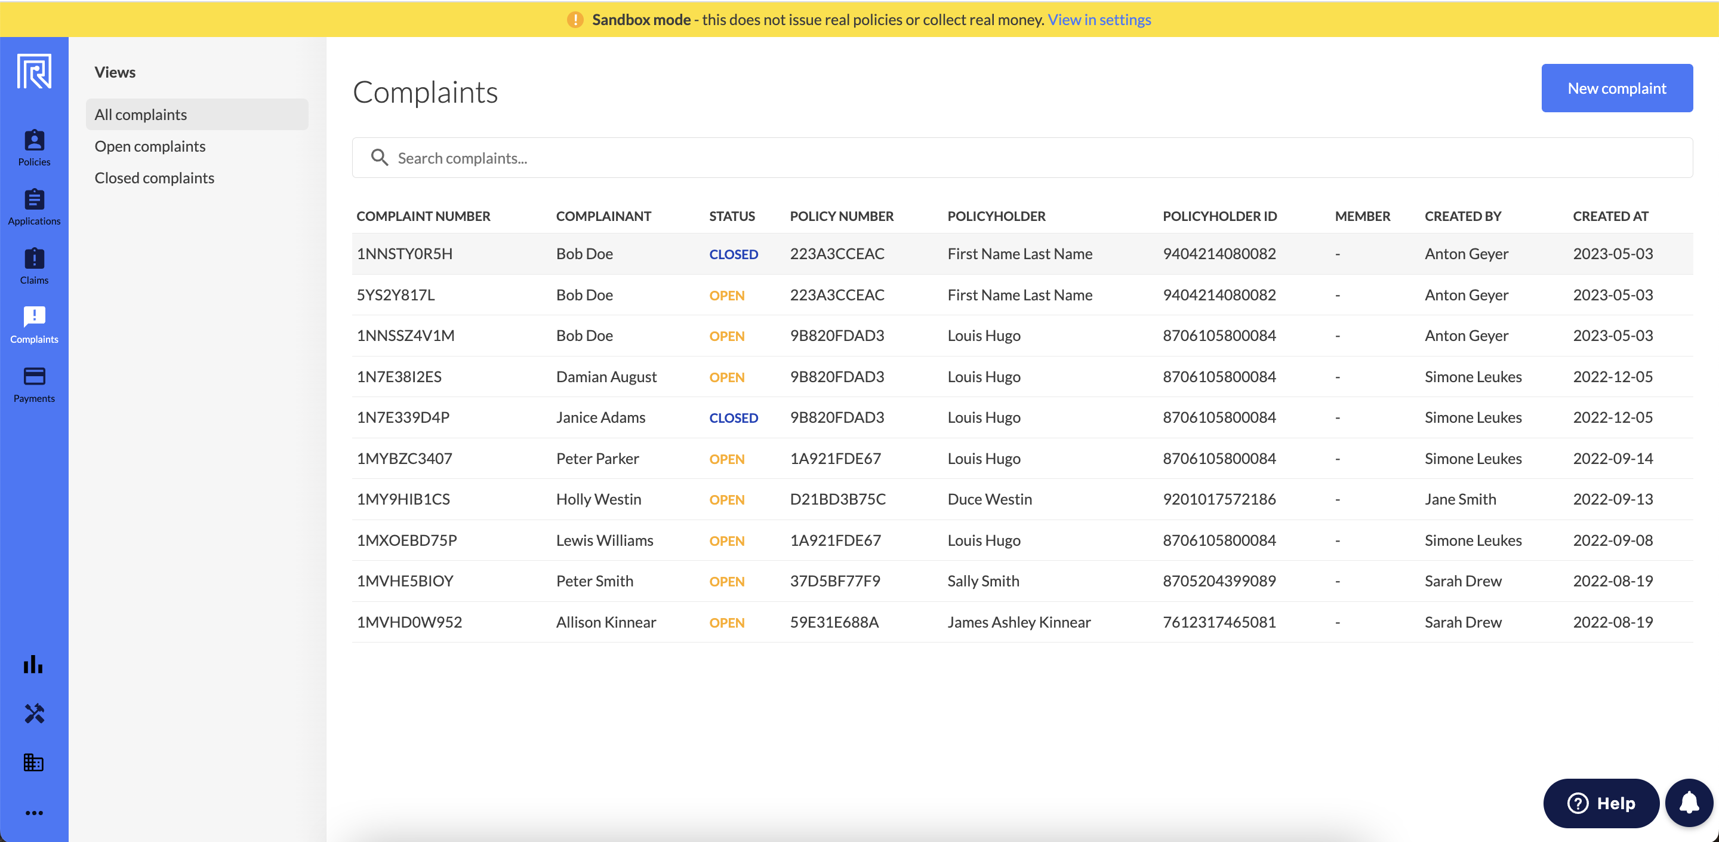The width and height of the screenshot is (1719, 842).
Task: Click creator Jane Smith
Action: [x=1460, y=499]
